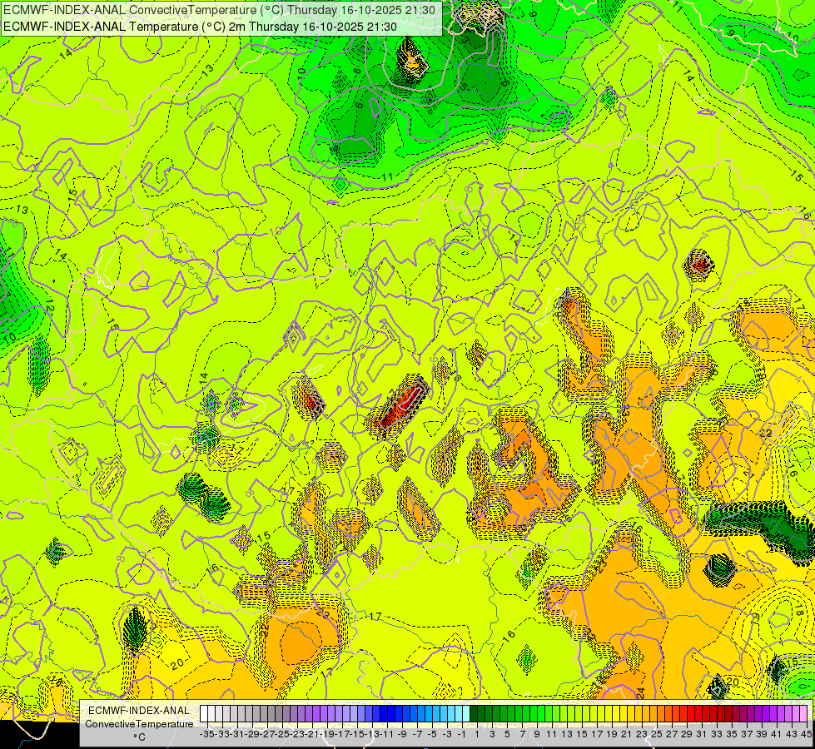The image size is (815, 749).
Task: Click the contour label 20 at bottom left
Action: pos(177,664)
